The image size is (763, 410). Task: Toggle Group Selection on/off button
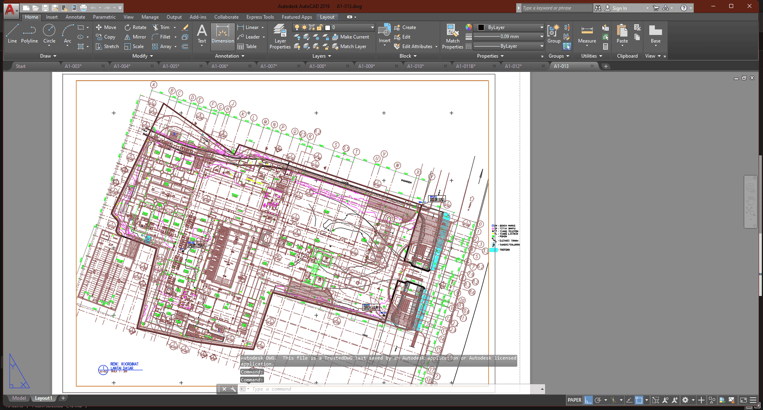[x=567, y=46]
